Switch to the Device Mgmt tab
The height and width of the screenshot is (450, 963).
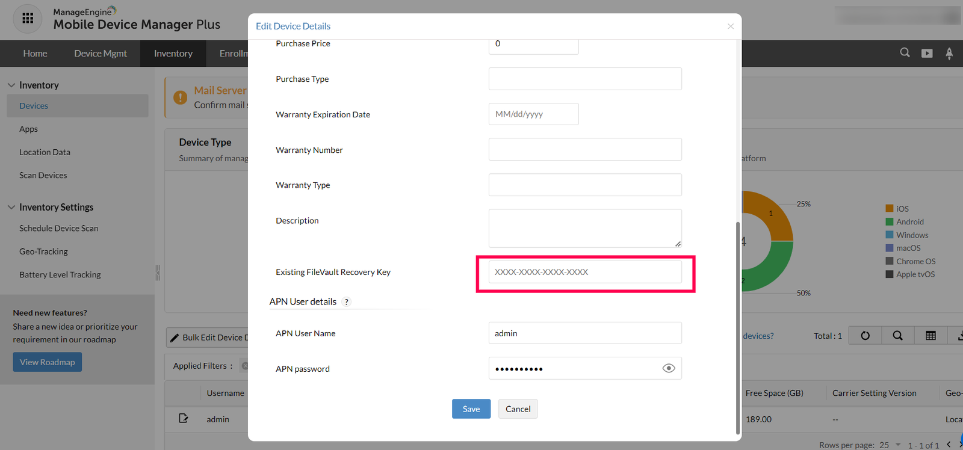pyautogui.click(x=101, y=54)
